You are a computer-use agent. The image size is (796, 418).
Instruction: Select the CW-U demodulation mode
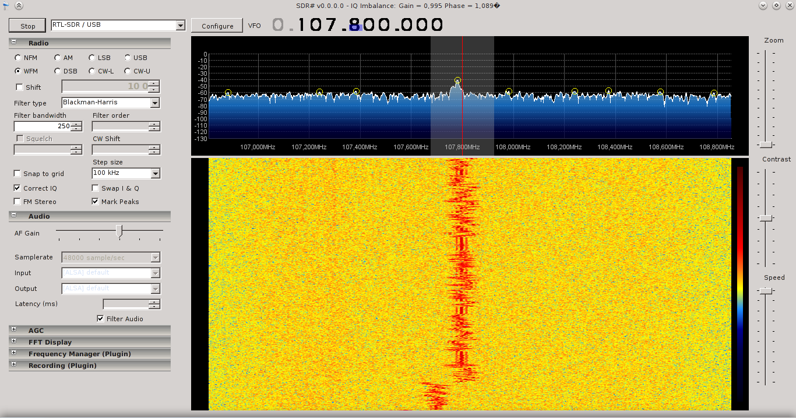pos(127,71)
